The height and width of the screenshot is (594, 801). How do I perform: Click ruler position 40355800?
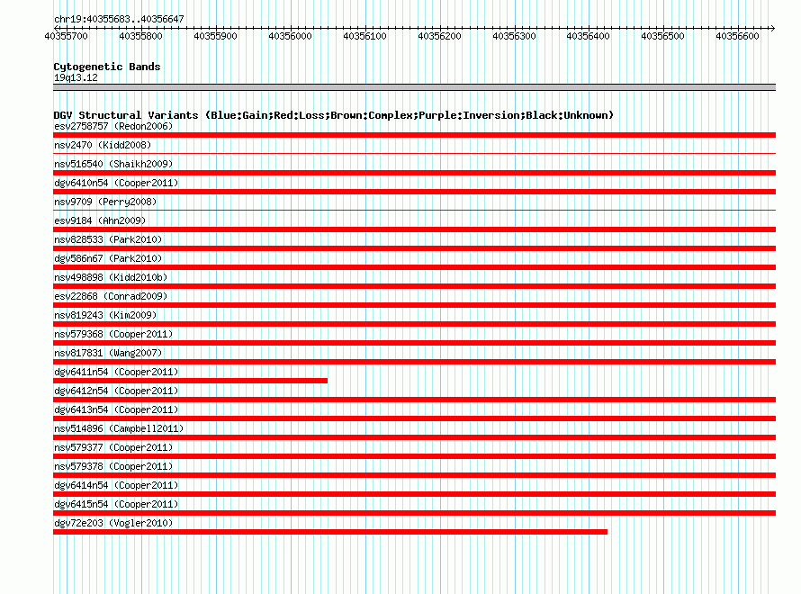140,36
